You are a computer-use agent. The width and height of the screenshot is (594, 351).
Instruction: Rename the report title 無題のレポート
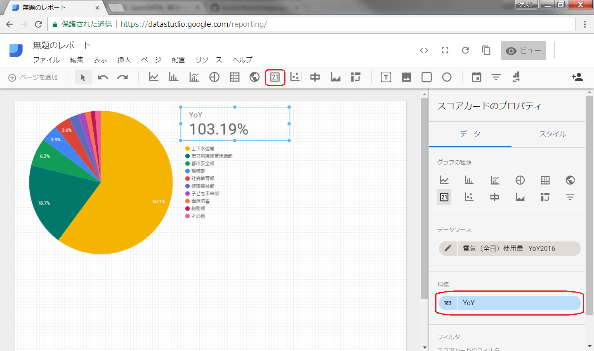(x=62, y=45)
